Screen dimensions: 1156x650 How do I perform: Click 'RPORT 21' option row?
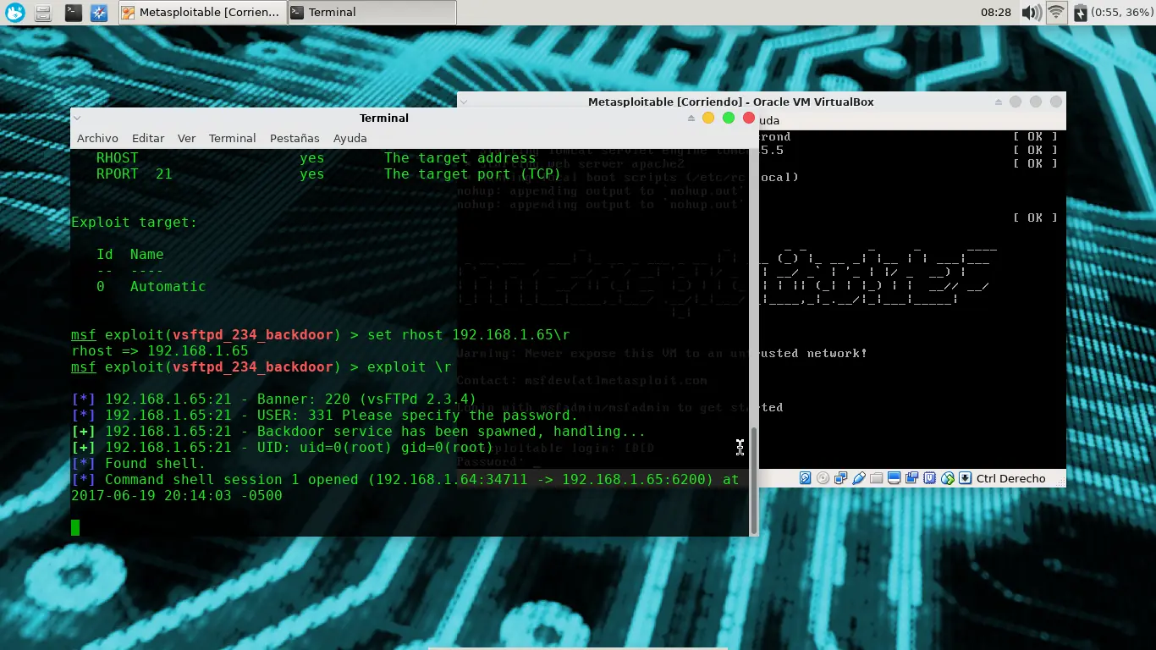click(328, 174)
